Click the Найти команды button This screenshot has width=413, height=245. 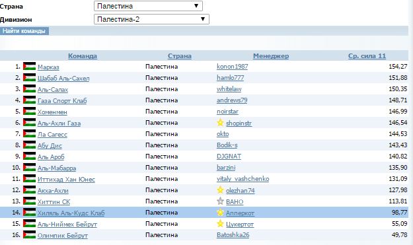24,31
